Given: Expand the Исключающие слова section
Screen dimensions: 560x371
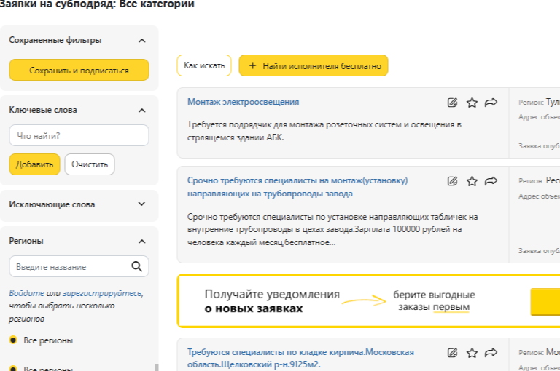Looking at the screenshot, I should pyautogui.click(x=142, y=205).
